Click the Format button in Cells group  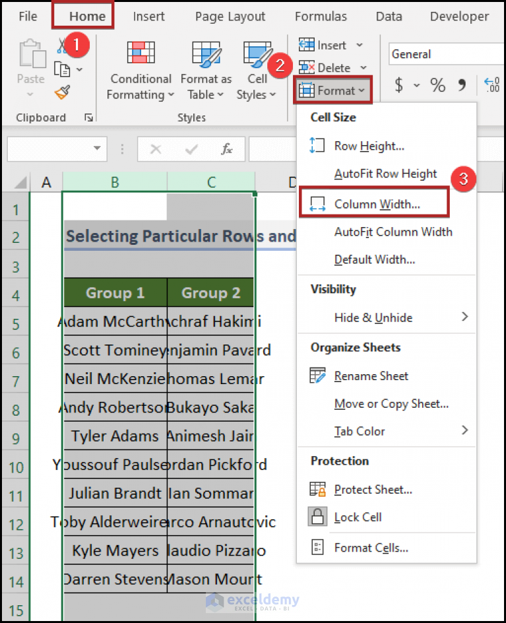[x=334, y=90]
